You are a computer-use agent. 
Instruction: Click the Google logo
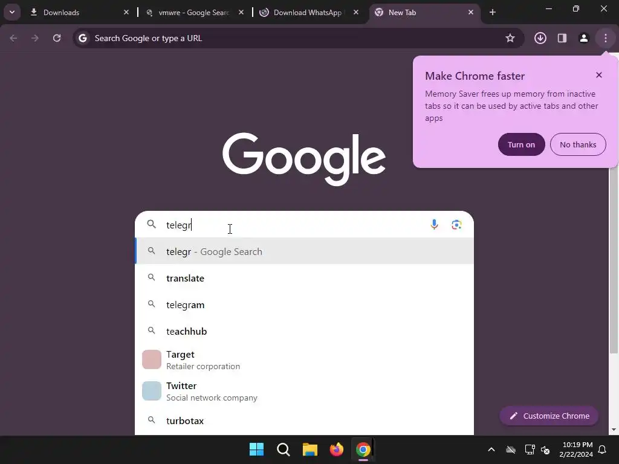coord(304,159)
